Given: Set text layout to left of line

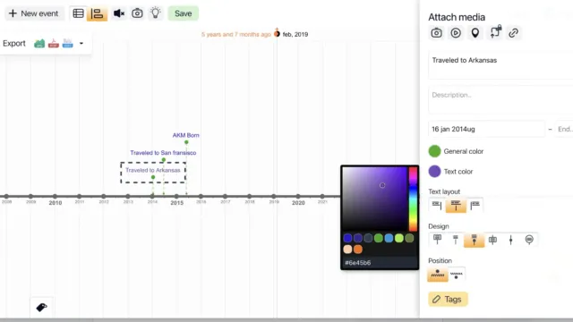Looking at the screenshot, I should pos(437,205).
